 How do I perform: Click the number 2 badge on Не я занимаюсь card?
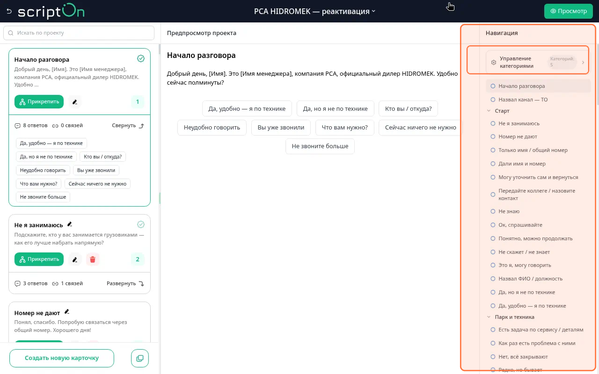[x=138, y=259]
